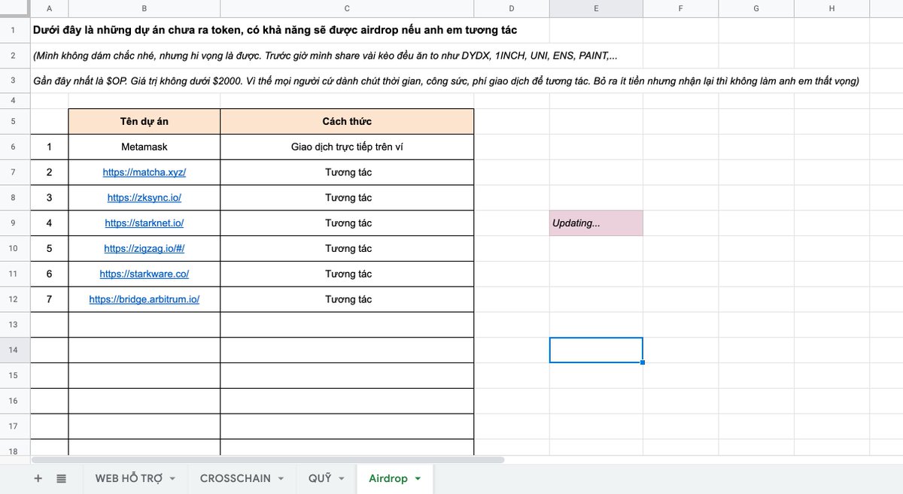Click the Giao dịch trực tiếp trên ví cell
Screen dimensions: 903x494
point(347,147)
